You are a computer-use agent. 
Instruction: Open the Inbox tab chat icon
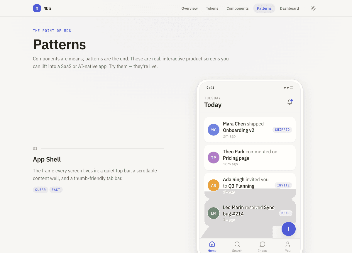(x=263, y=244)
